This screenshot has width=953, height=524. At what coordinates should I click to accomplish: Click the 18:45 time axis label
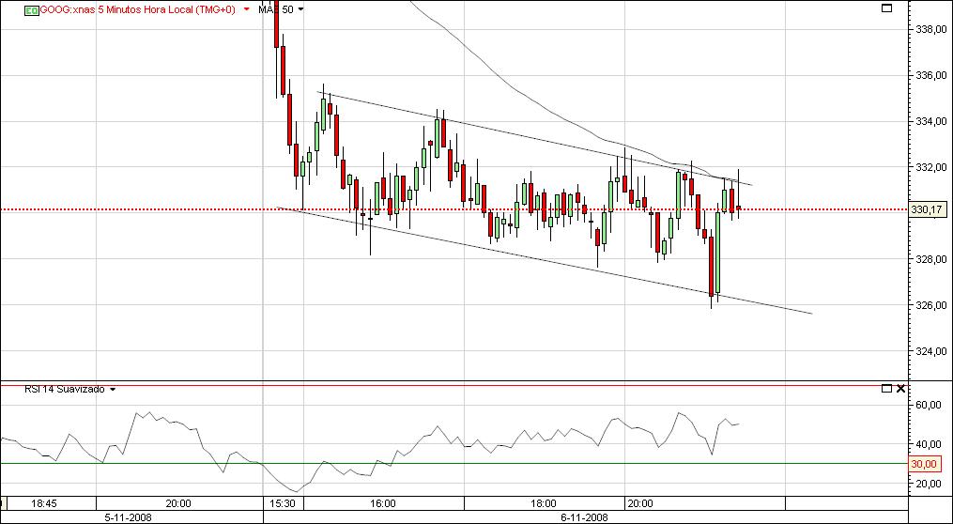(x=44, y=503)
